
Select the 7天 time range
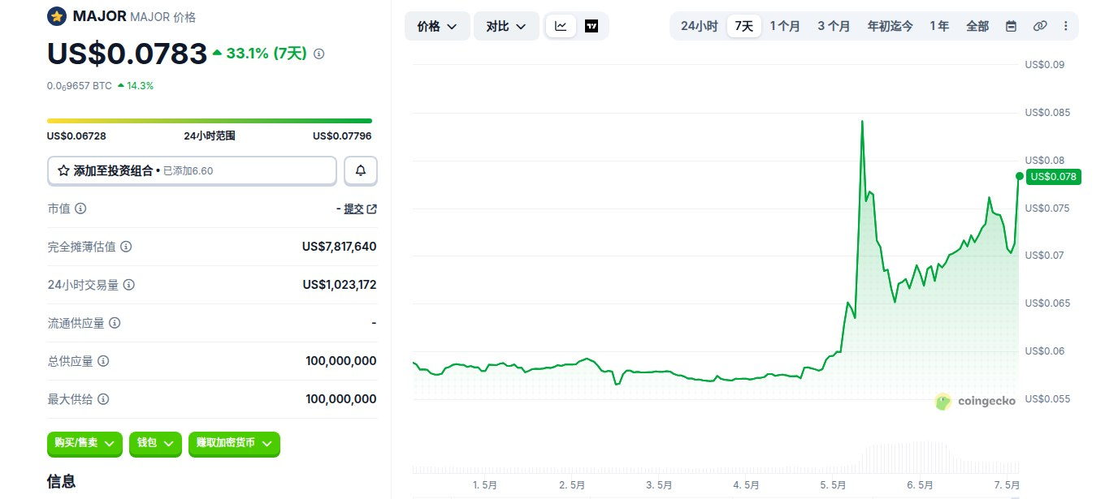point(744,26)
